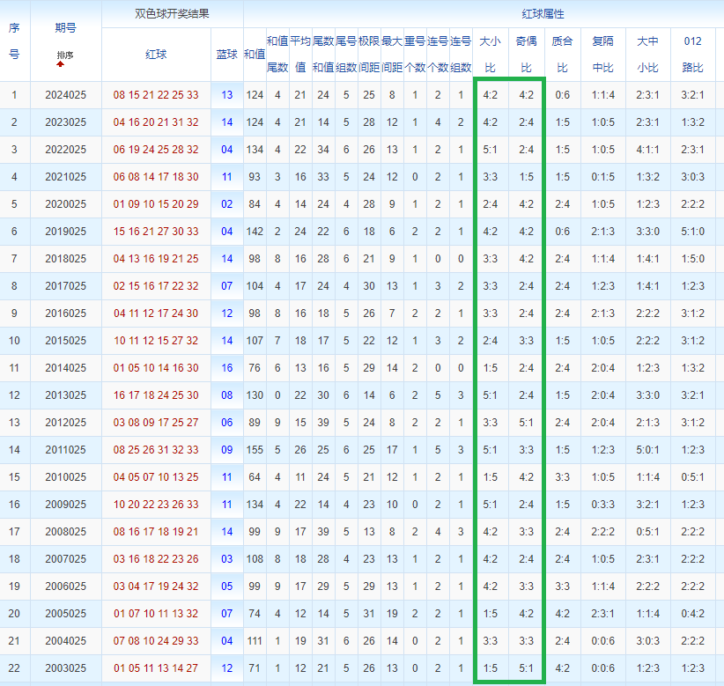Click the 红球属性 header group
The height and width of the screenshot is (686, 724).
(483, 14)
